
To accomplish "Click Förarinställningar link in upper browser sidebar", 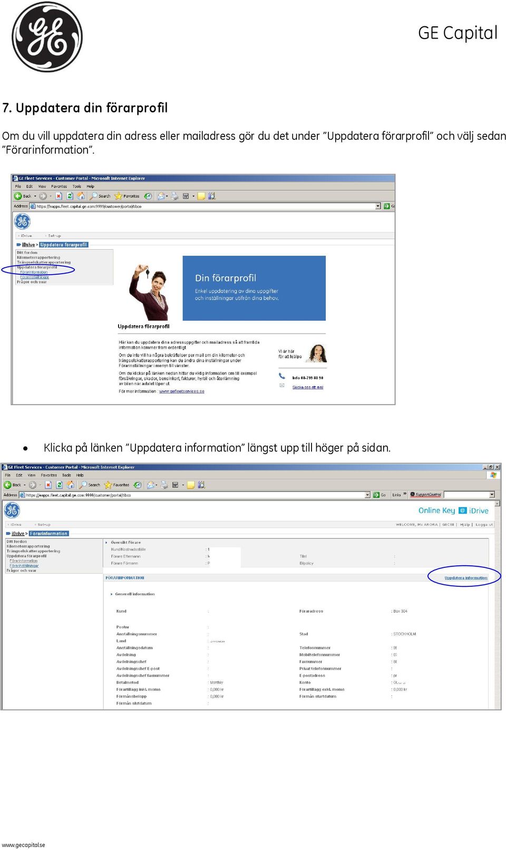I will click(34, 277).
